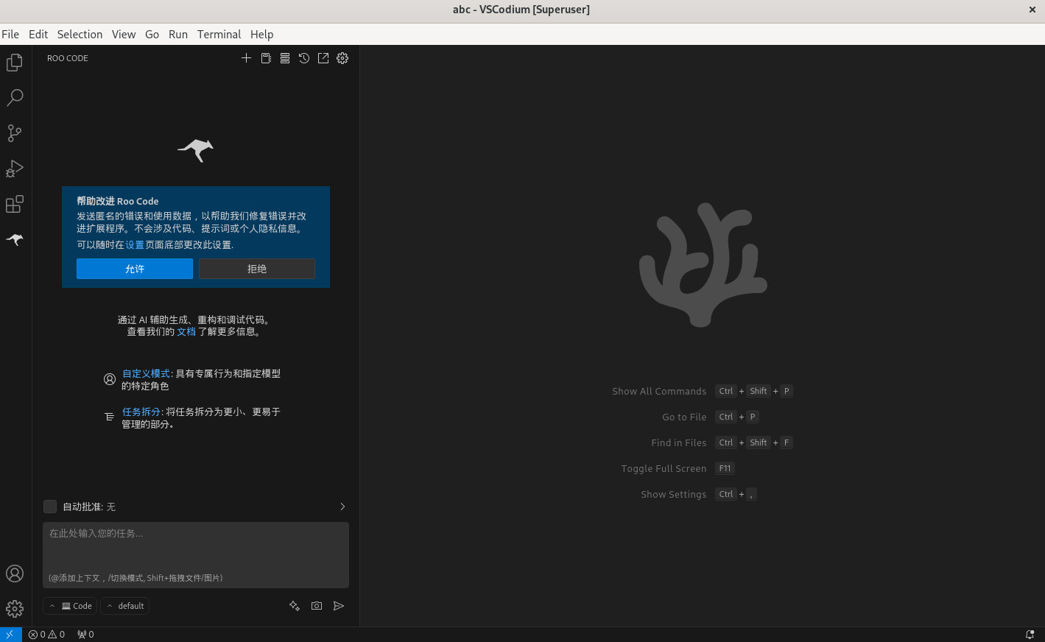
Task: Follow the 任务拆分 link
Action: tap(141, 412)
